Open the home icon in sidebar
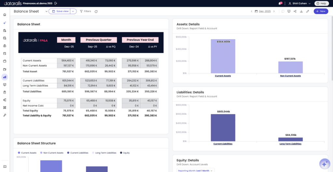Image resolution: width=333 pixels, height=172 pixels. tap(5, 15)
